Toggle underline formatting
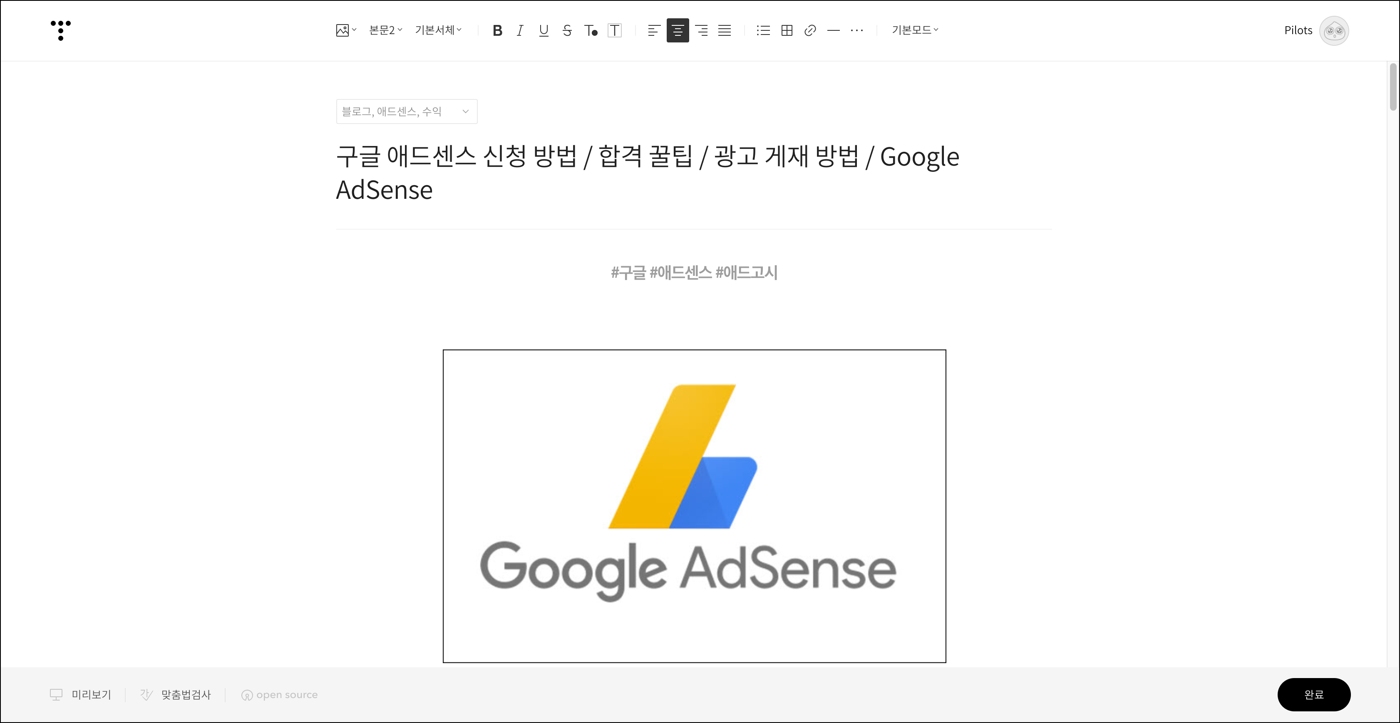 544,30
